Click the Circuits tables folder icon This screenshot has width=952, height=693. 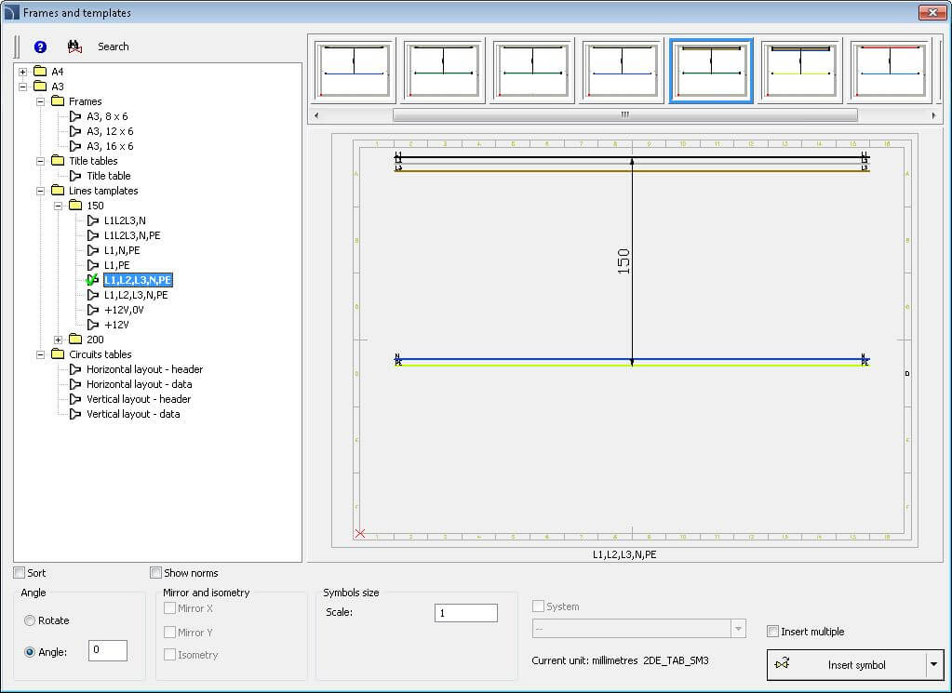58,354
